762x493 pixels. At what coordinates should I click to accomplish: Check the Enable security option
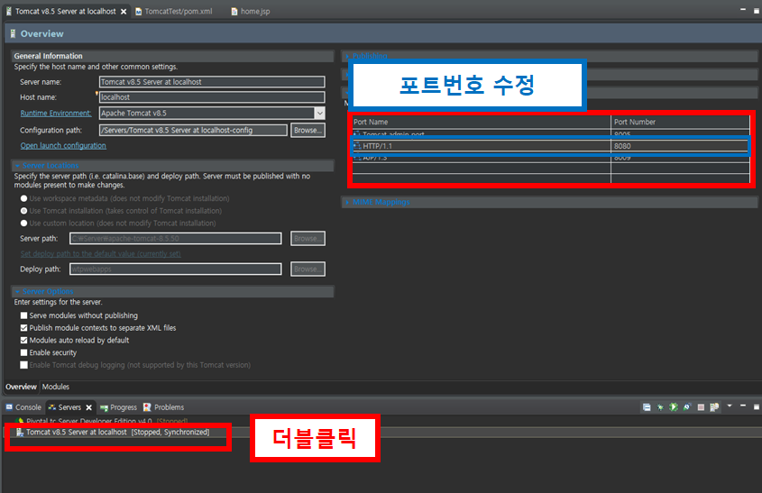pyautogui.click(x=23, y=352)
